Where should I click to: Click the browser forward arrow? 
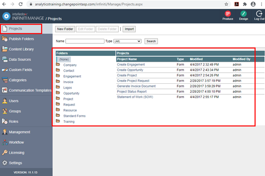(x=12, y=4)
